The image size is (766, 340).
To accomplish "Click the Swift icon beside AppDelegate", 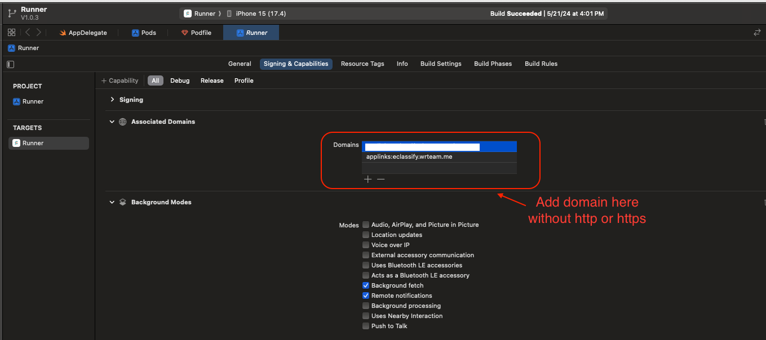I will (61, 33).
